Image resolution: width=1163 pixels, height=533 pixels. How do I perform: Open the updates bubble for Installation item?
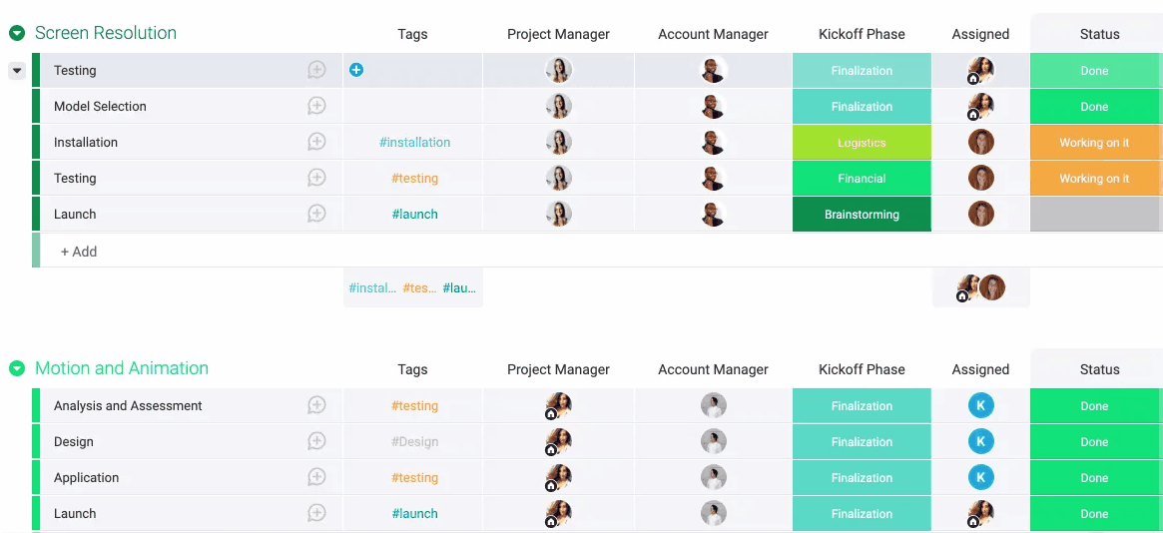tap(316, 142)
